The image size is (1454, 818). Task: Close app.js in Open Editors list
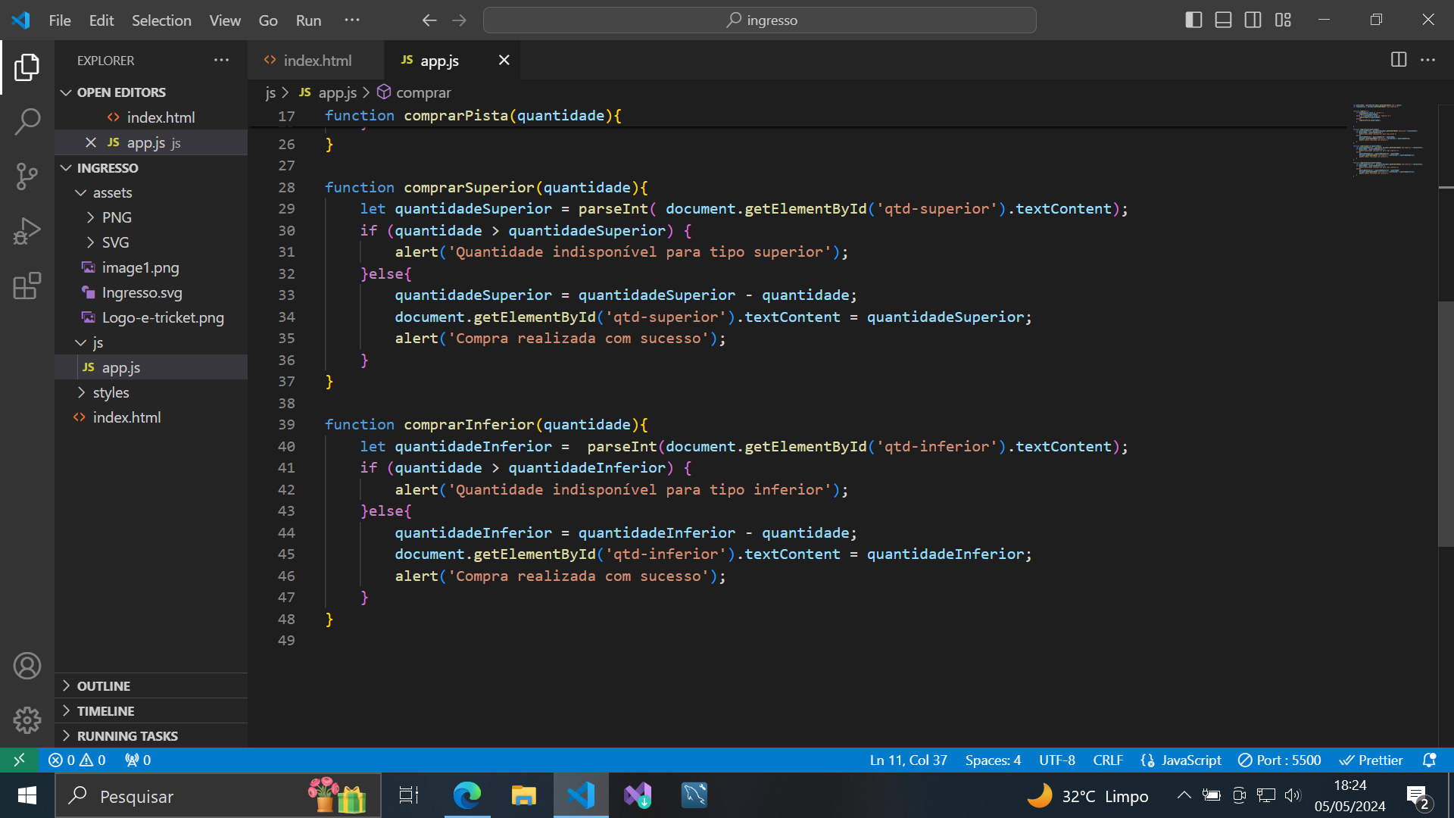tap(91, 142)
